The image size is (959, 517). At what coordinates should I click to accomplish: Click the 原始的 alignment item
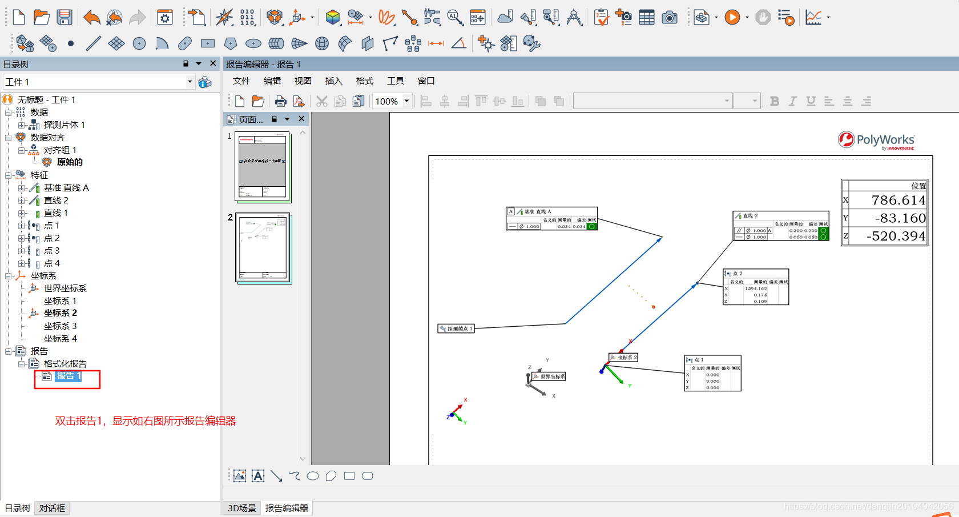click(70, 162)
